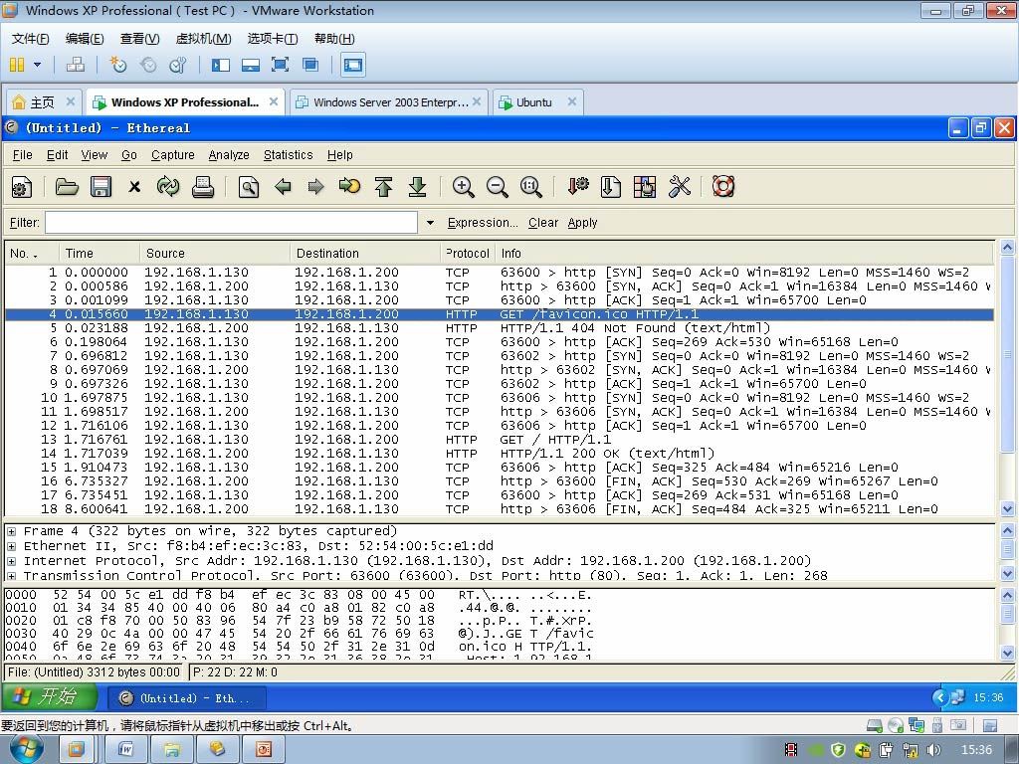This screenshot has height=764, width=1019.
Task: Select packet 14 HTTP/1.1 200 OK
Action: tap(500, 454)
